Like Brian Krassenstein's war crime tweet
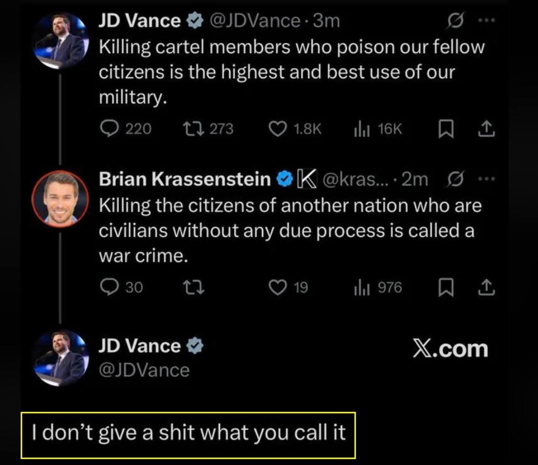The width and height of the screenshot is (538, 465). [278, 287]
